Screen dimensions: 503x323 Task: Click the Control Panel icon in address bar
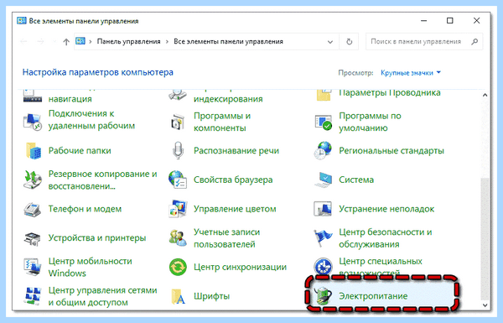tap(80, 41)
